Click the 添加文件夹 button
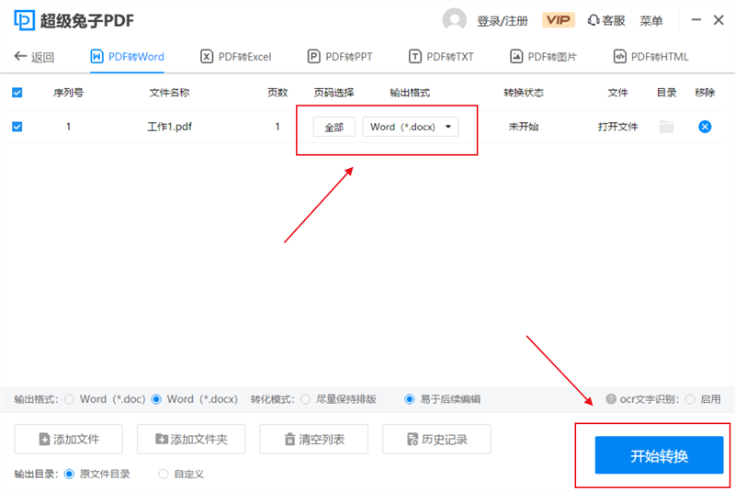 coord(191,439)
